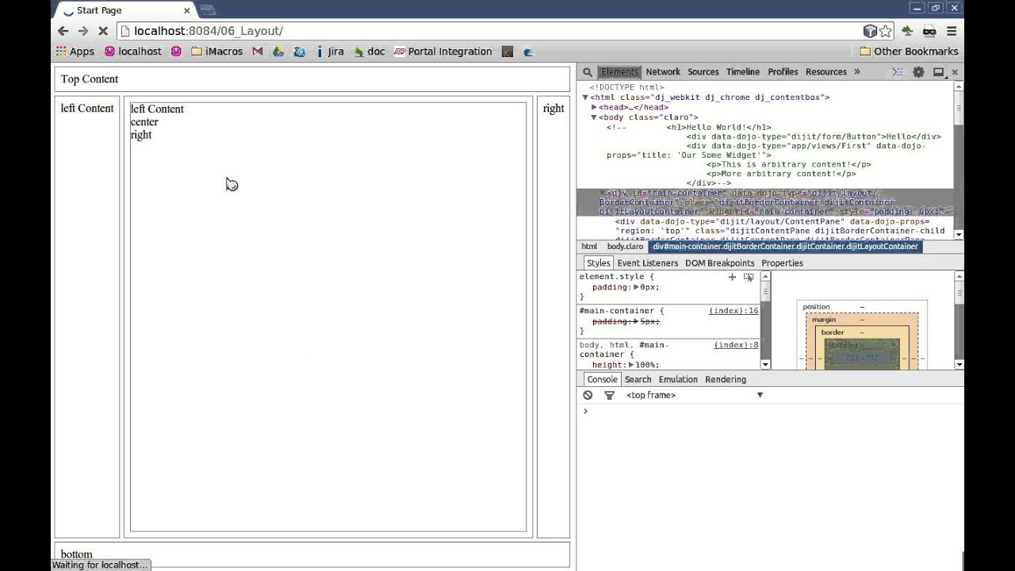Open Gmail bookmark icon

(x=258, y=52)
